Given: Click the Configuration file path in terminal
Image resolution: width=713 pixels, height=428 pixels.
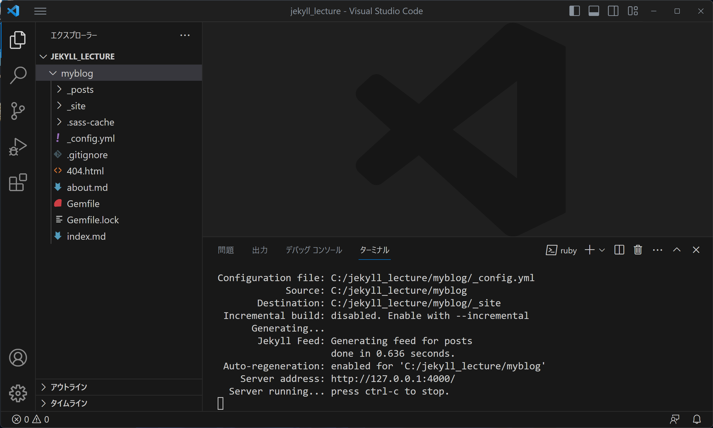Looking at the screenshot, I should [432, 278].
